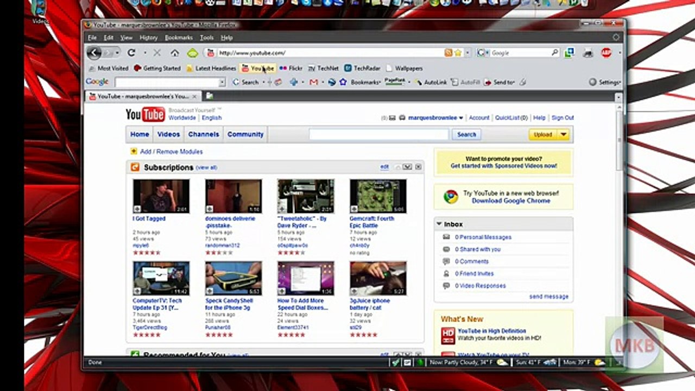Open Google Toolbar Settings

pyautogui.click(x=604, y=82)
